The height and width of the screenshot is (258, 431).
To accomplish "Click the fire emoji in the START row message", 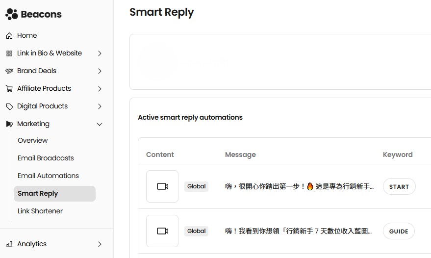I will click(x=310, y=186).
